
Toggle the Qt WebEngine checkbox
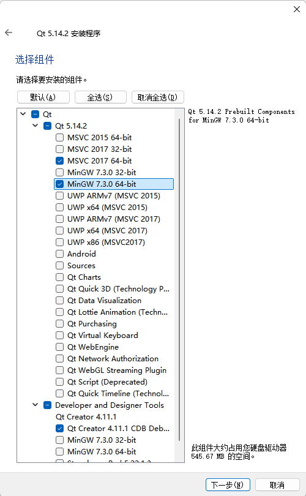point(59,347)
